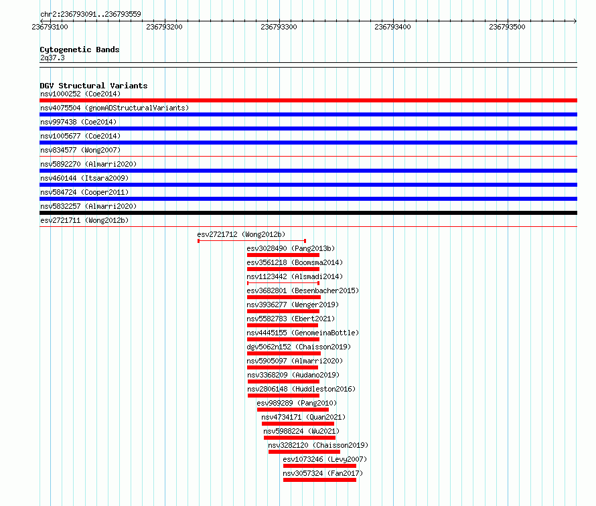
Task: Click the Cytogenetic Bands track title
Action: coord(80,50)
